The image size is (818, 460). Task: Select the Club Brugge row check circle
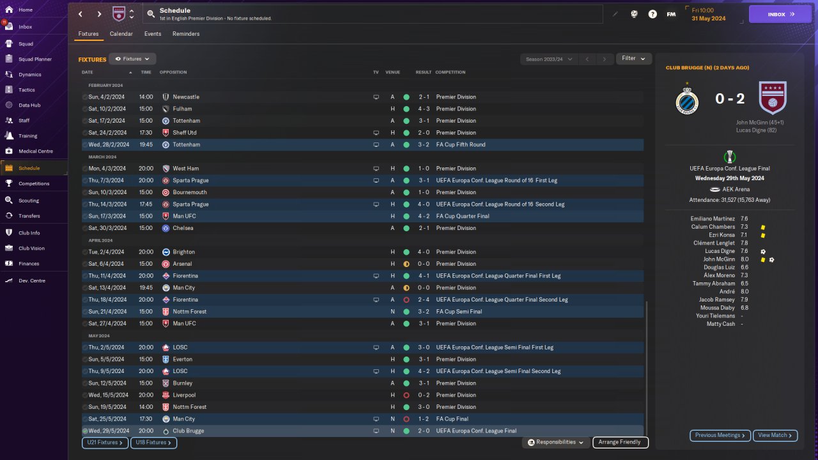tap(85, 431)
